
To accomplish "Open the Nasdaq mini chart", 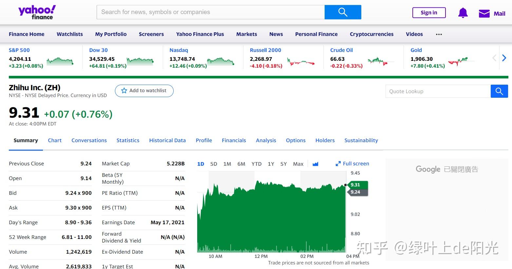I will (x=220, y=61).
